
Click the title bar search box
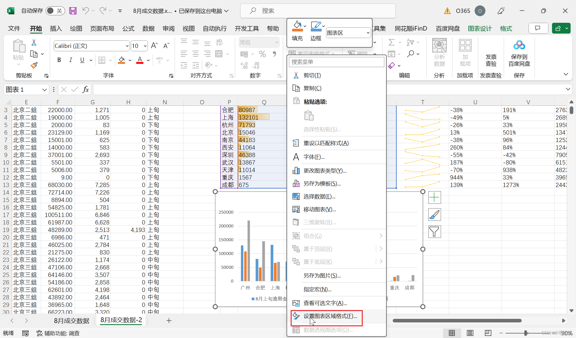[318, 11]
